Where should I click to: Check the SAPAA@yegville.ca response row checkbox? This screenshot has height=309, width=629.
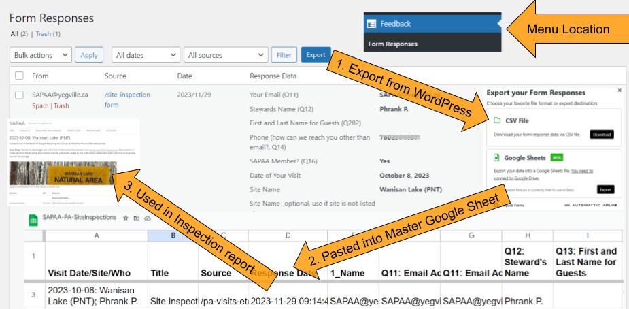coord(19,95)
